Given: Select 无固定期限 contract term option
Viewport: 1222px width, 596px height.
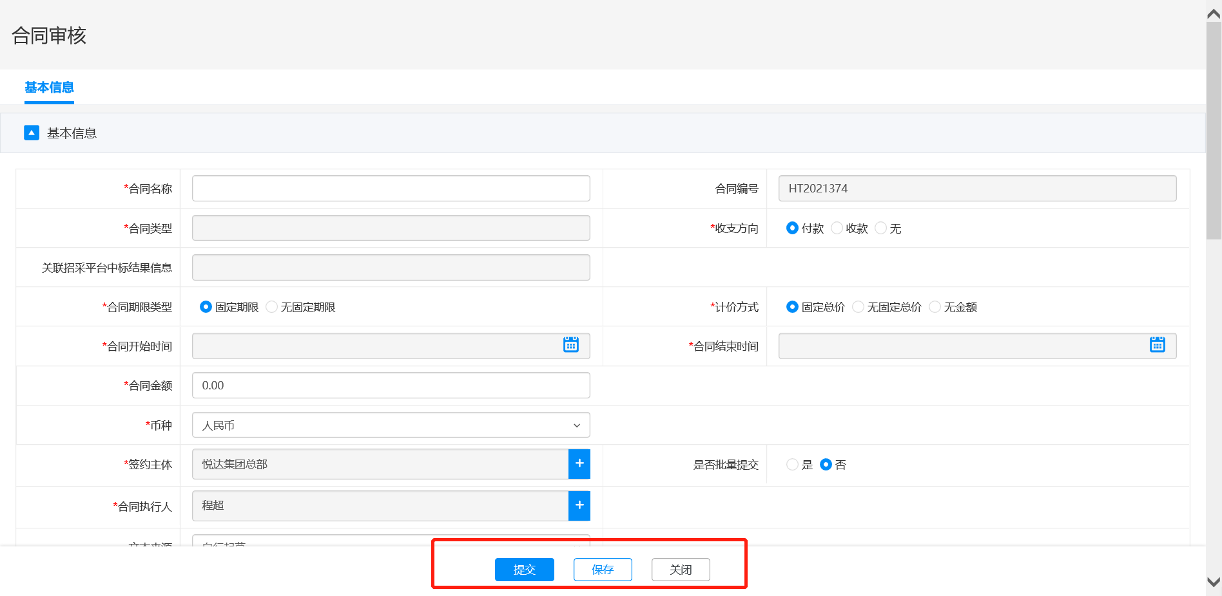Looking at the screenshot, I should (272, 307).
